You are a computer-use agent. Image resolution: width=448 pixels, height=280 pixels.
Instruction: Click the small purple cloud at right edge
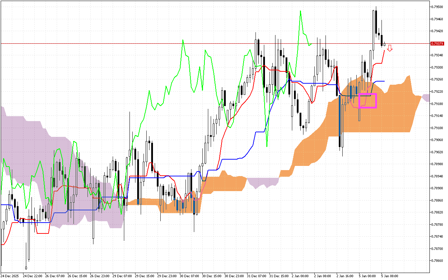(x=426, y=98)
